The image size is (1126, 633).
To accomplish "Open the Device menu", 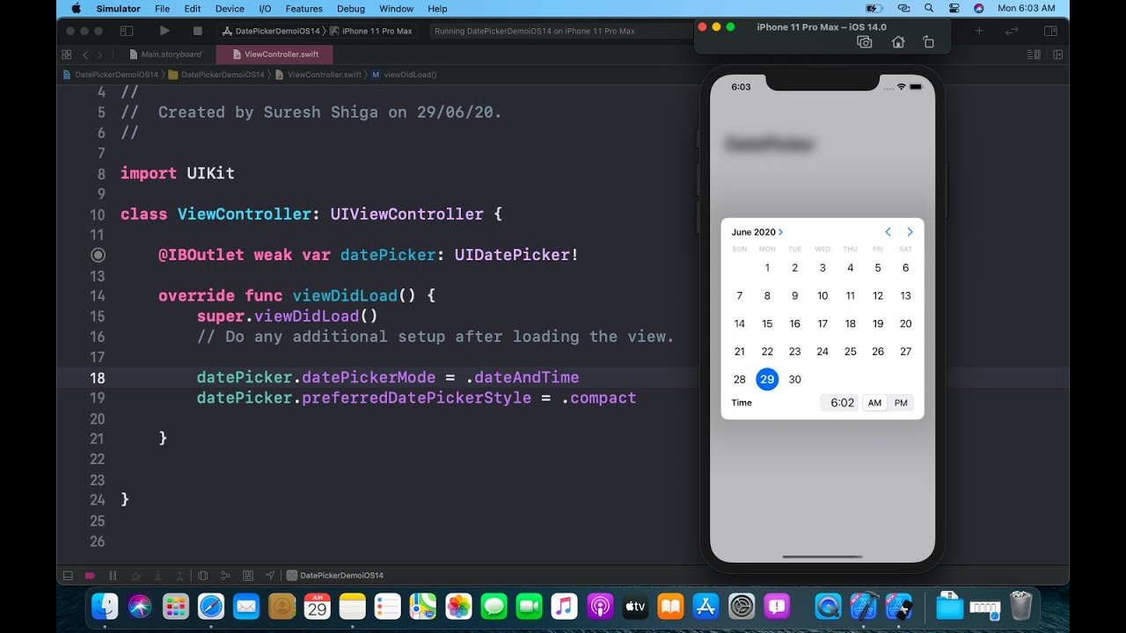I will pyautogui.click(x=230, y=8).
